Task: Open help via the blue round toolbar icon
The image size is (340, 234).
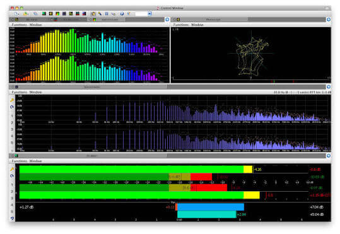Action: click(x=122, y=14)
